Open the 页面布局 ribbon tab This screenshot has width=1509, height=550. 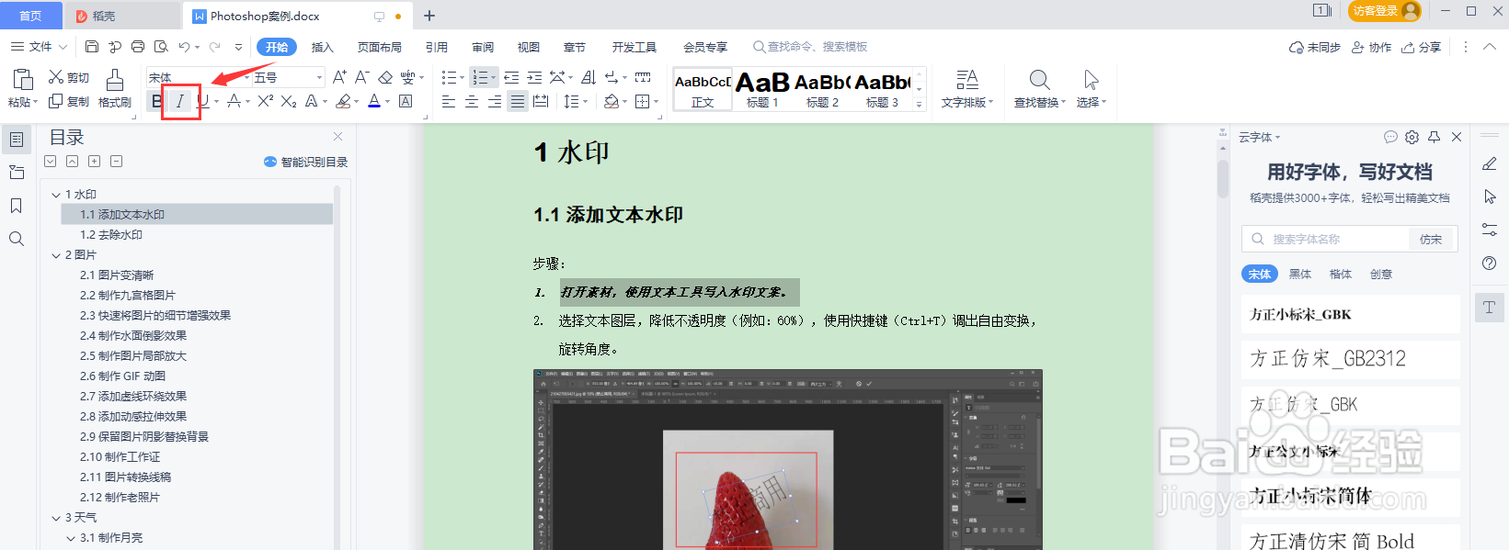pyautogui.click(x=380, y=47)
